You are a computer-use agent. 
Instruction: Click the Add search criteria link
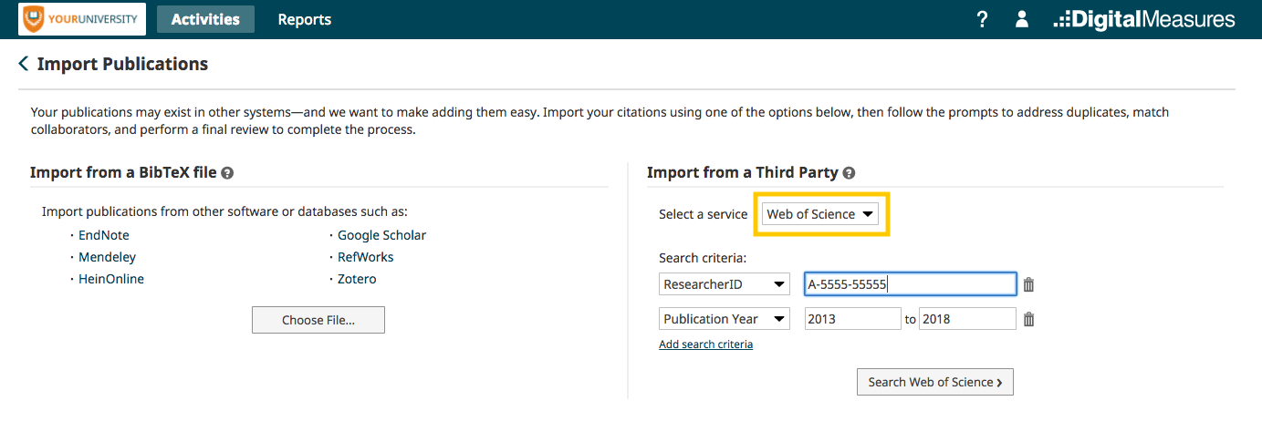(x=705, y=345)
